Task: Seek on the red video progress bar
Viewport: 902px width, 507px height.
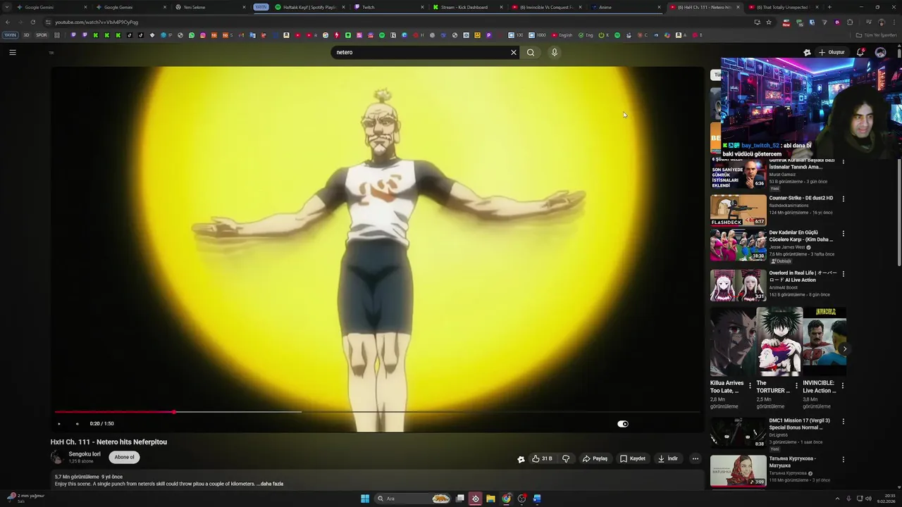Action: (378, 412)
